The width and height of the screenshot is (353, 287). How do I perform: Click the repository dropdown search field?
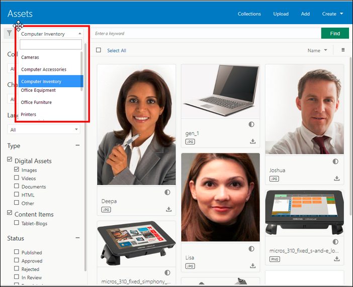tap(51, 44)
